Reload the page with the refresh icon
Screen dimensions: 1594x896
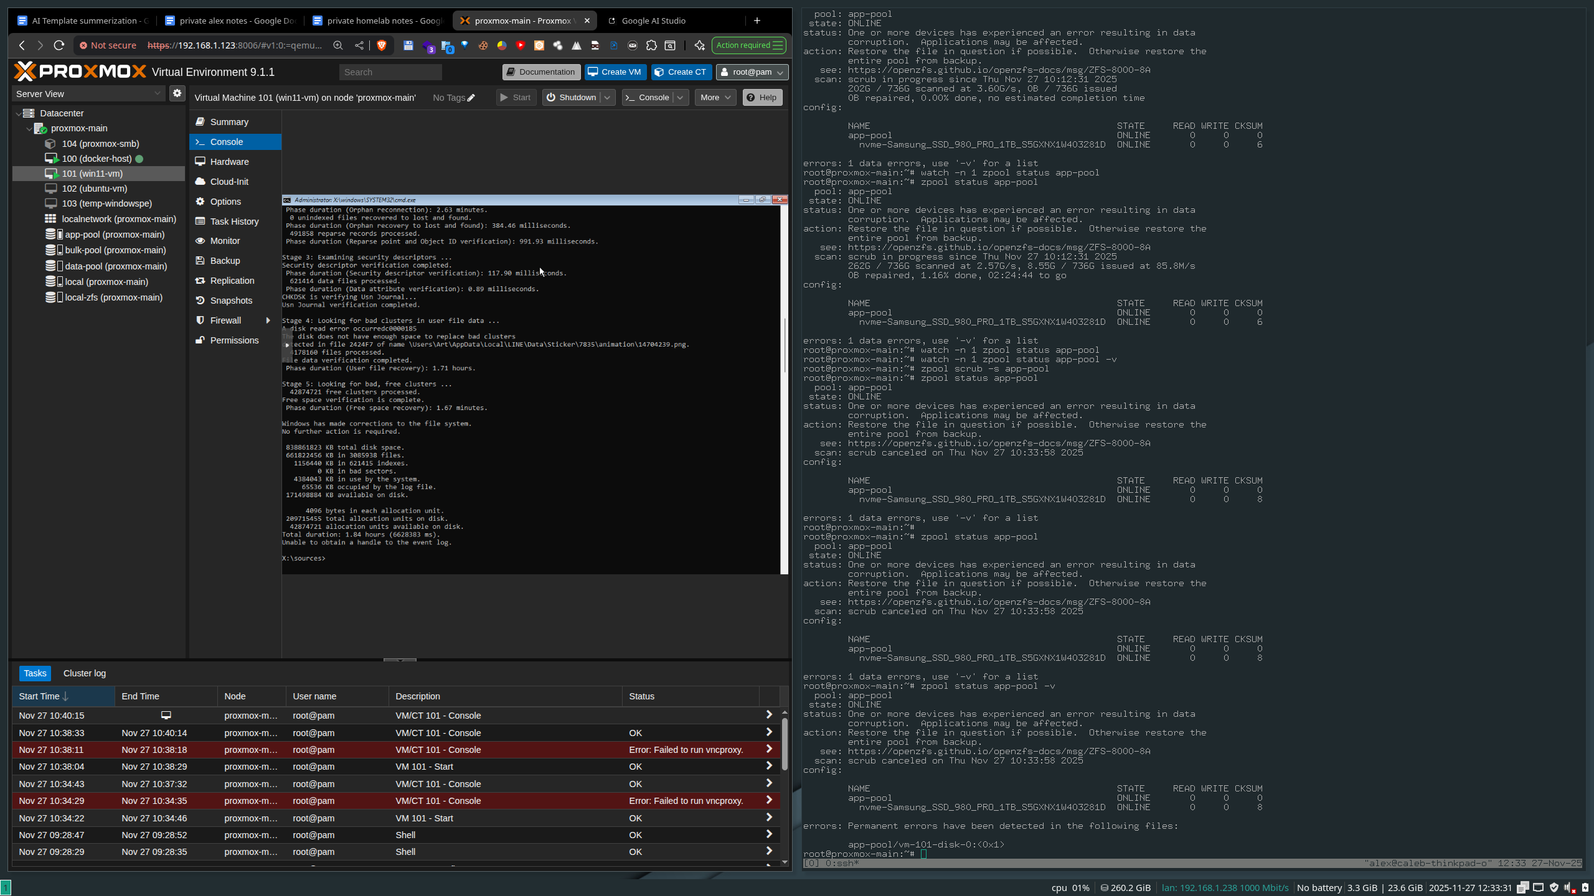(59, 45)
